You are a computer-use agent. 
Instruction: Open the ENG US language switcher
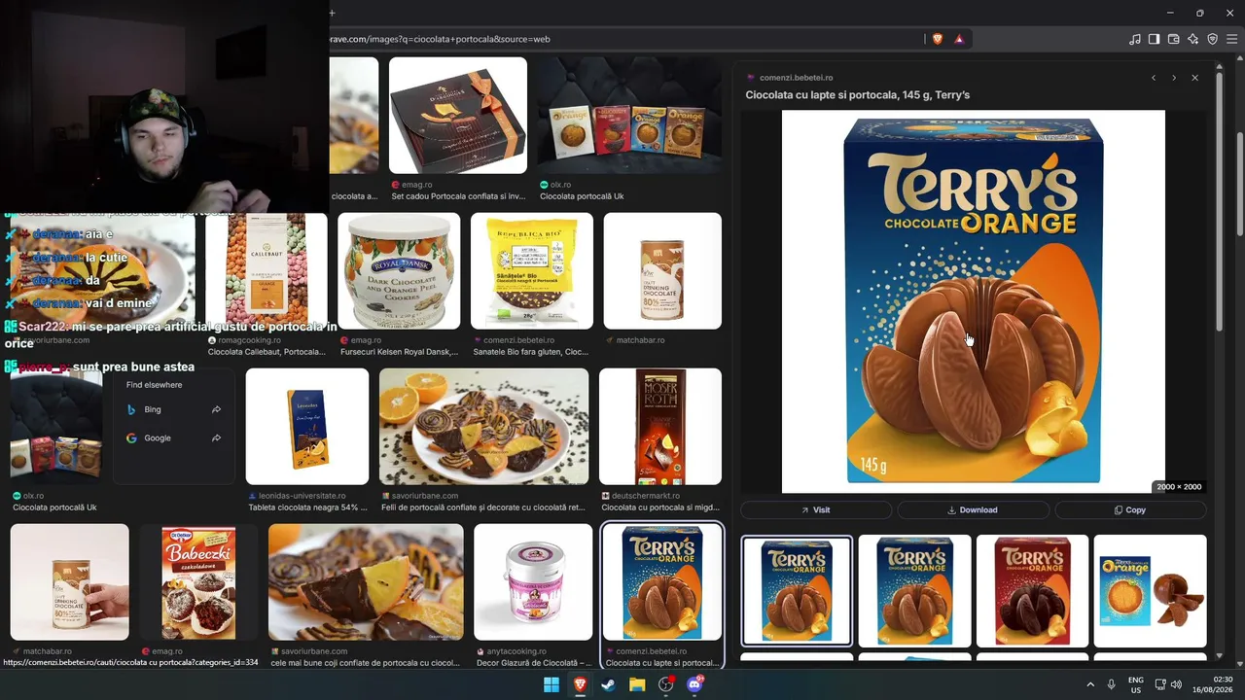click(x=1136, y=684)
